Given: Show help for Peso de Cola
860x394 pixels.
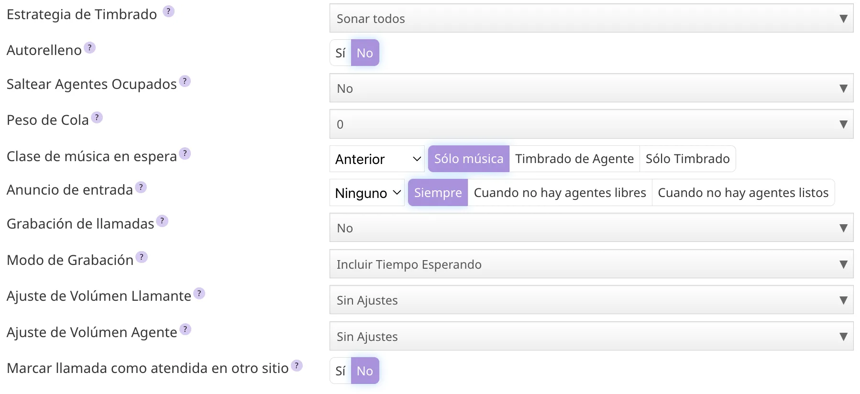Looking at the screenshot, I should 97,117.
